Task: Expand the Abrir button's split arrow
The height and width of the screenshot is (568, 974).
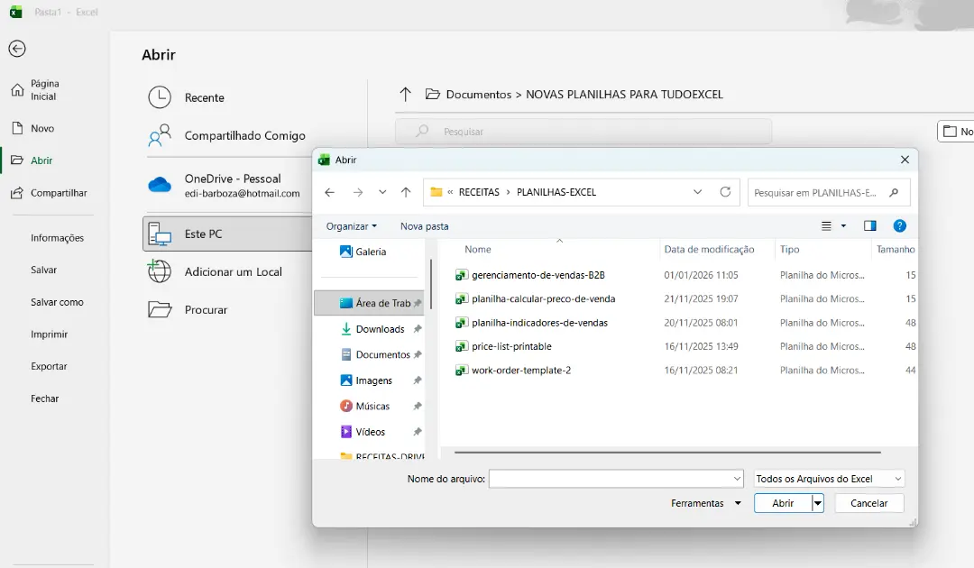Action: 817,502
